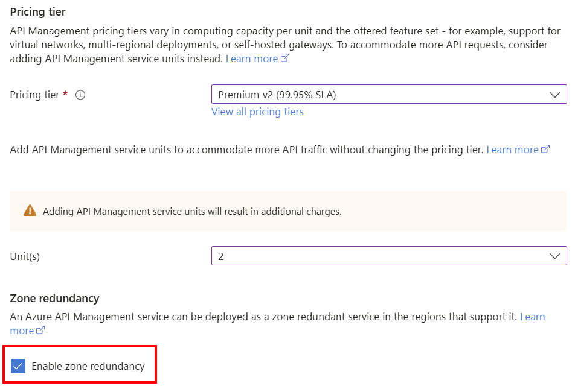Screen dimensions: 575x386
Task: Click the external link icon after first Learn more
Action: (283, 58)
